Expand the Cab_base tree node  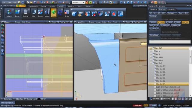pos(151,57)
